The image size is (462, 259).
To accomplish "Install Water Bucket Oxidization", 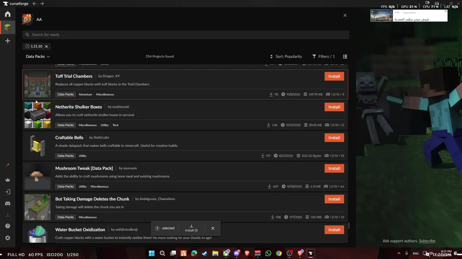I will 334,230.
